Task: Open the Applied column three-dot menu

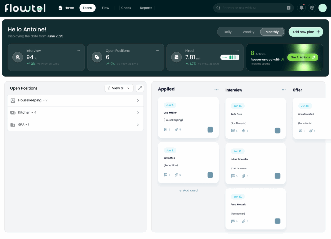Action: tap(216, 90)
